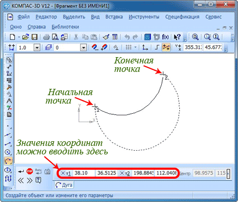Click the t2 Y coordinate field 112.040

tap(167, 173)
